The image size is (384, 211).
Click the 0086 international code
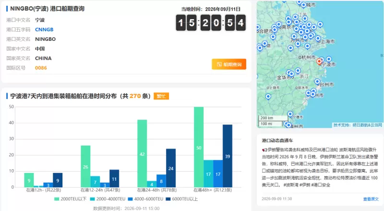41,68
